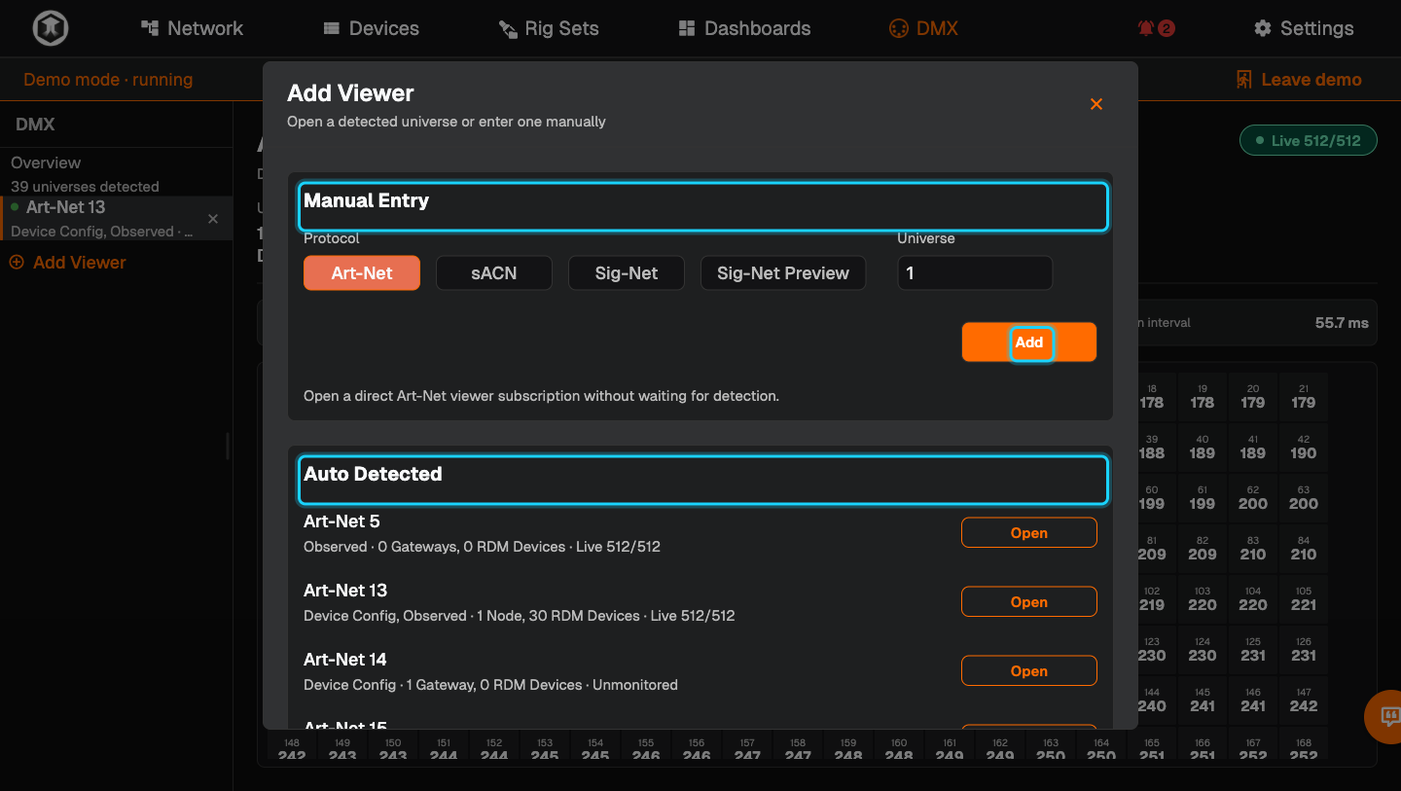This screenshot has width=1401, height=791.
Task: Open Settings from the top bar
Action: coord(1304,28)
